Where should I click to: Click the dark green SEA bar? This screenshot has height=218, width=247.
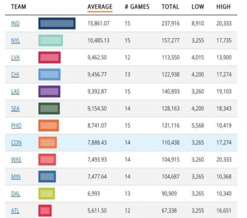tap(49, 109)
